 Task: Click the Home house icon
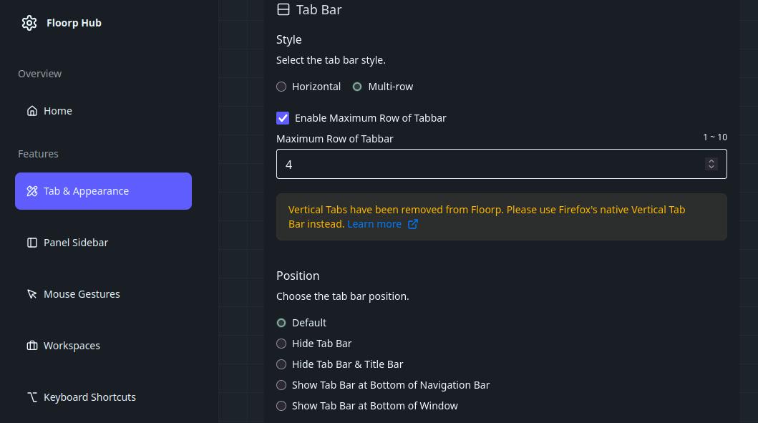coord(32,111)
